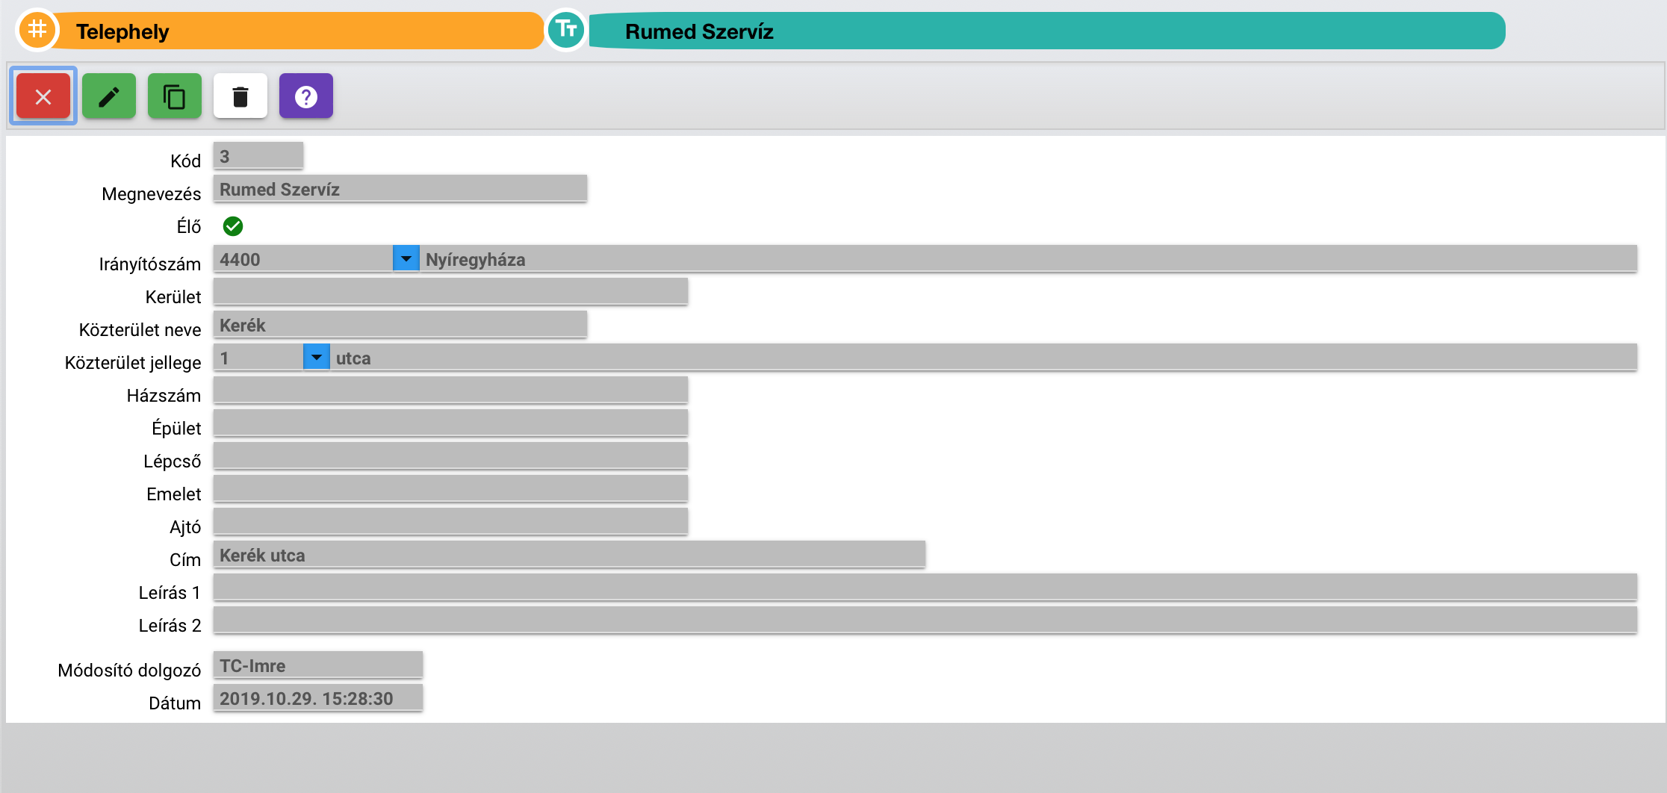Click the red close X button

[x=43, y=96]
